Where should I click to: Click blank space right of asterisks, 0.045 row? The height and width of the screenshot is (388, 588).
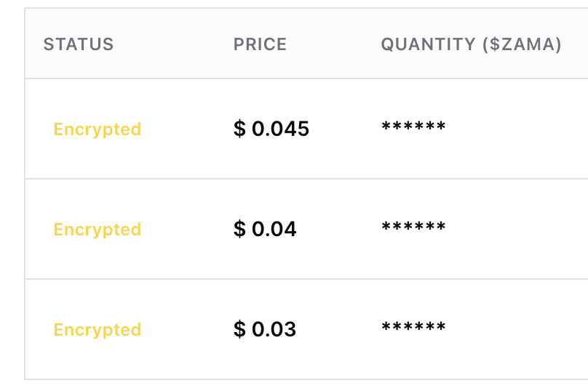tap(517, 129)
